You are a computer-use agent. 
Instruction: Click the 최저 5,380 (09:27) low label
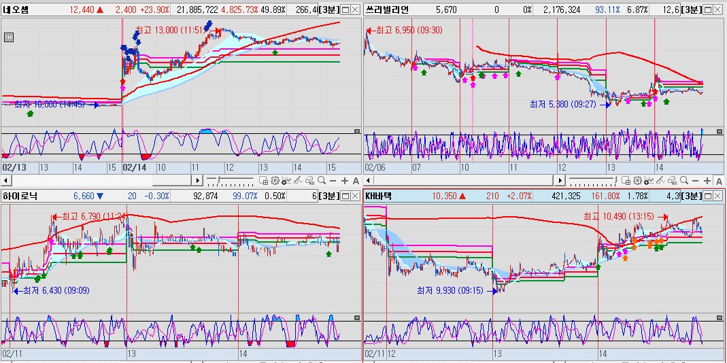(563, 105)
